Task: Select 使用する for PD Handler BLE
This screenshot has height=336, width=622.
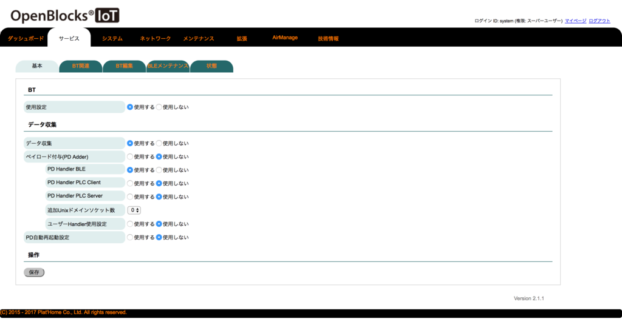Action: coord(130,170)
